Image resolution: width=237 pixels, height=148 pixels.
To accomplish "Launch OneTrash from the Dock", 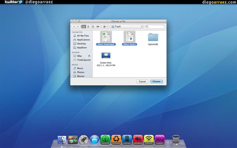I will tap(127, 139).
